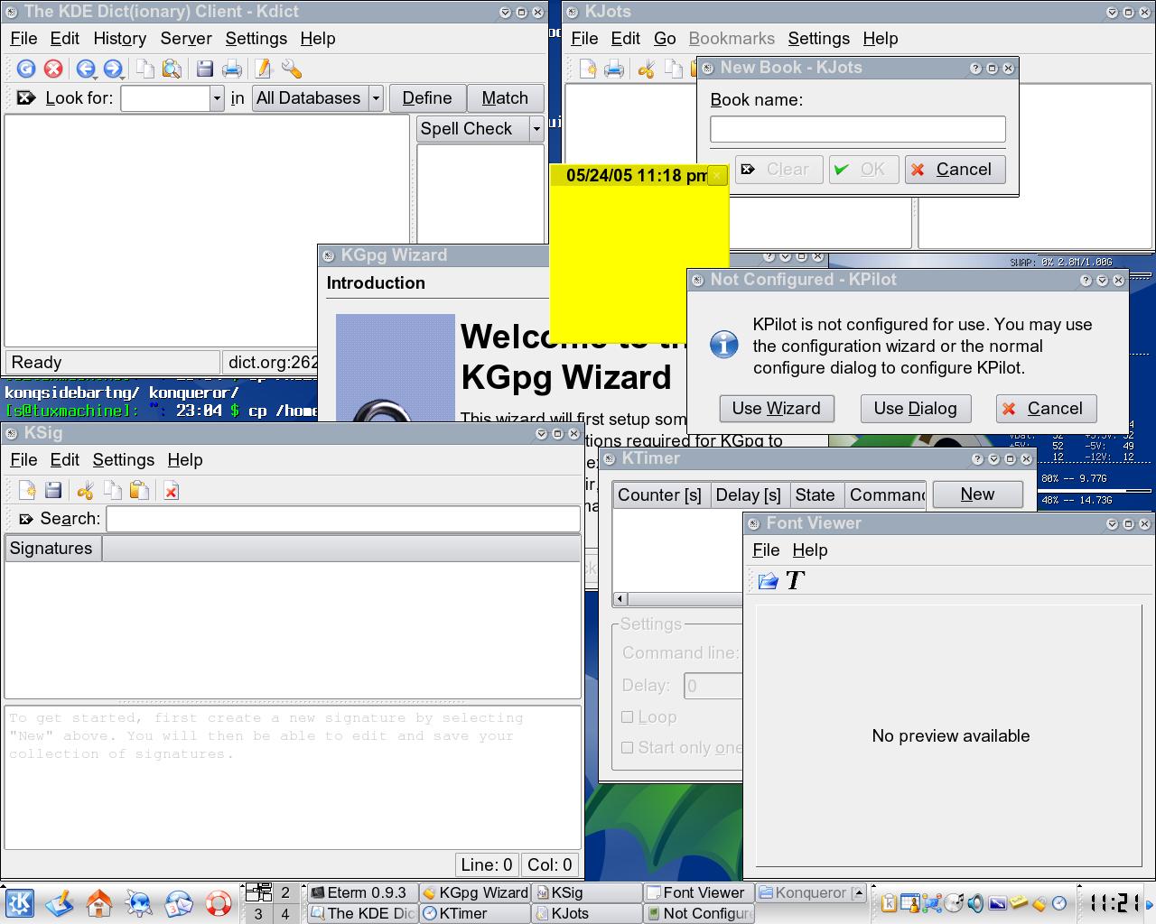Clear the KSig search field icon

click(26, 519)
